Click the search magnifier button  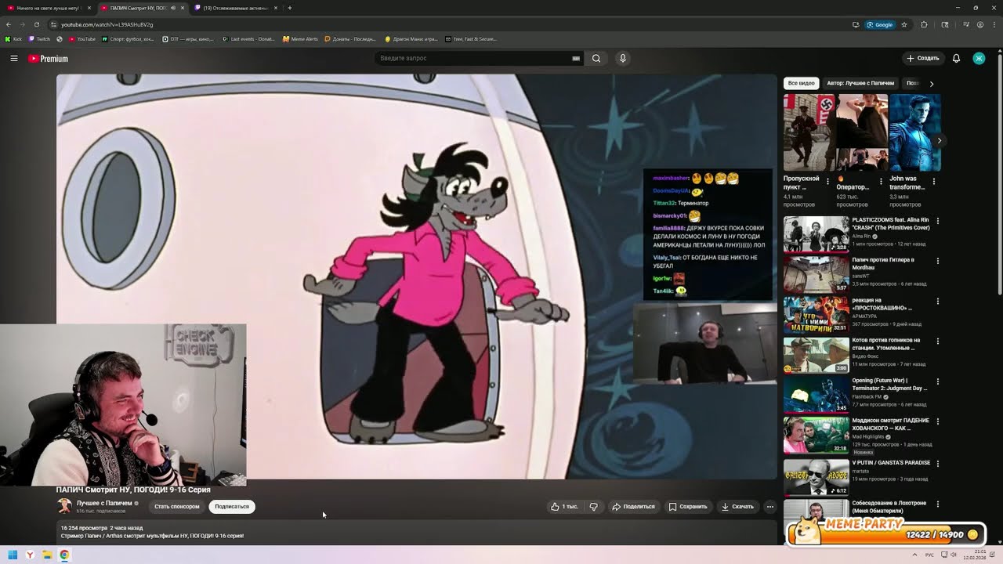tap(596, 58)
